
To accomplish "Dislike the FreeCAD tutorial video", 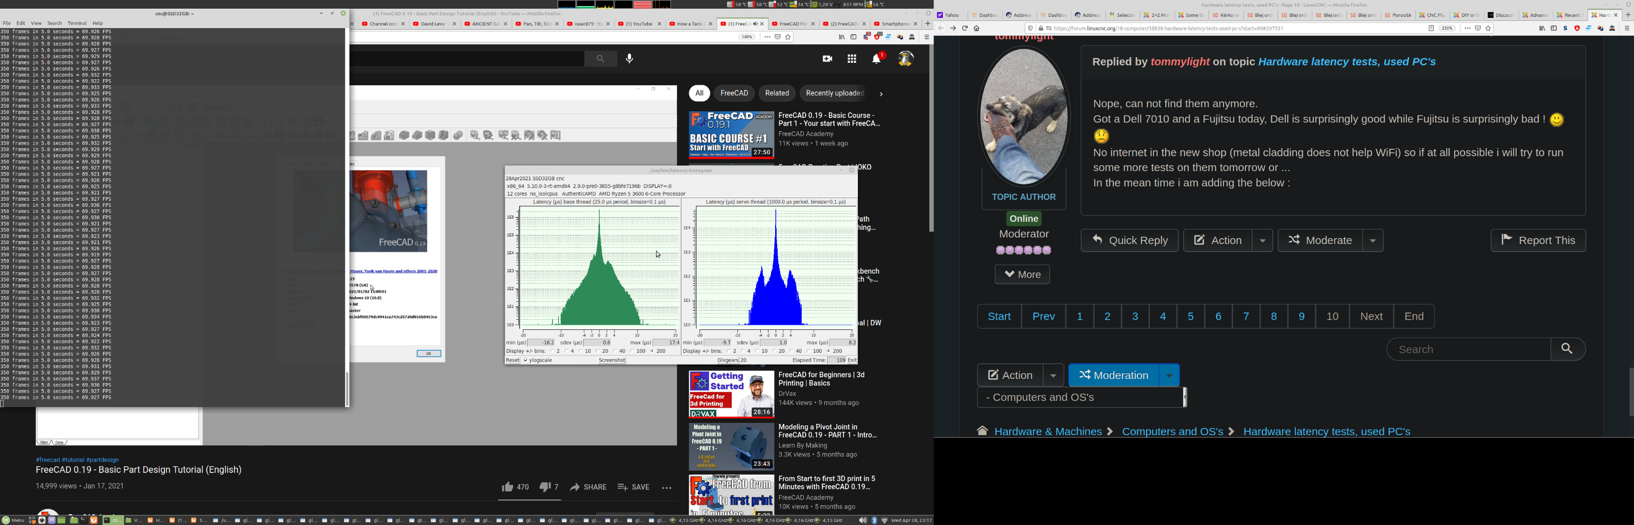I will coord(549,487).
